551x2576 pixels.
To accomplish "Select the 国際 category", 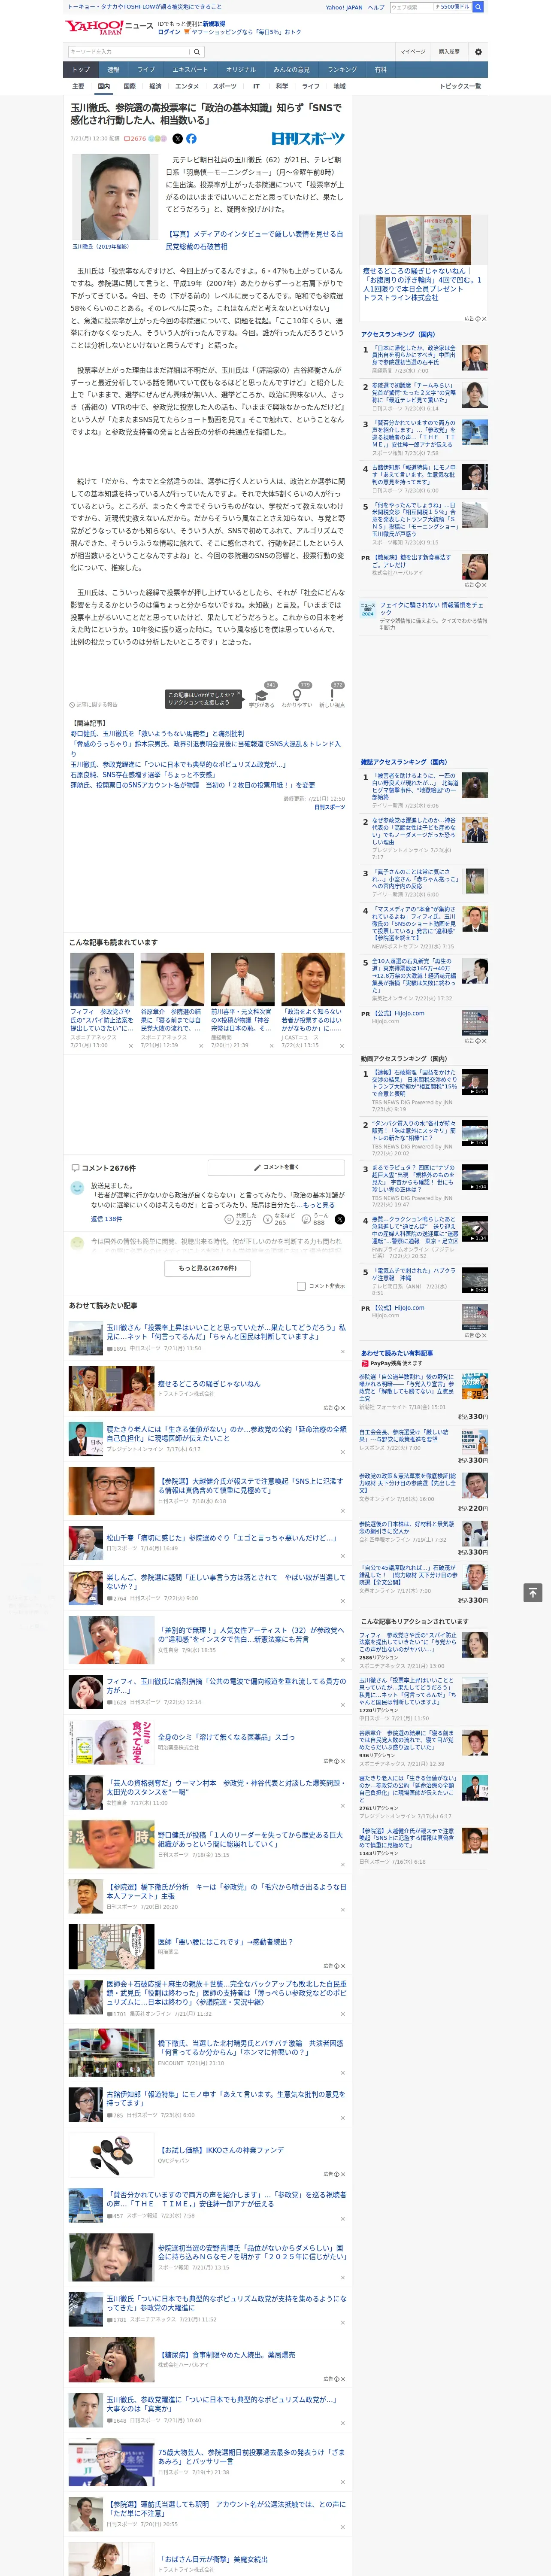I will coord(129,86).
